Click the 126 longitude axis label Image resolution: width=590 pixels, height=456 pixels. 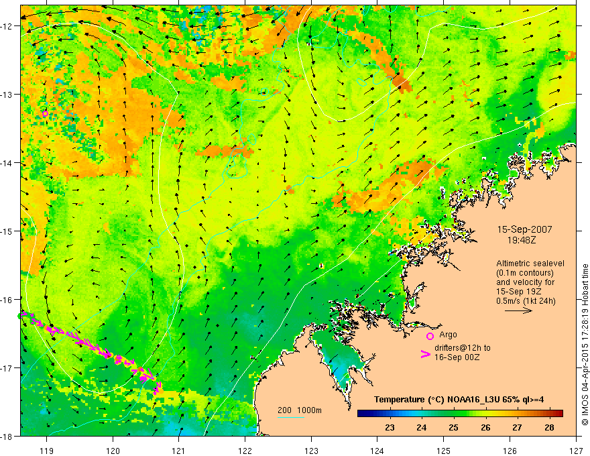pos(510,451)
